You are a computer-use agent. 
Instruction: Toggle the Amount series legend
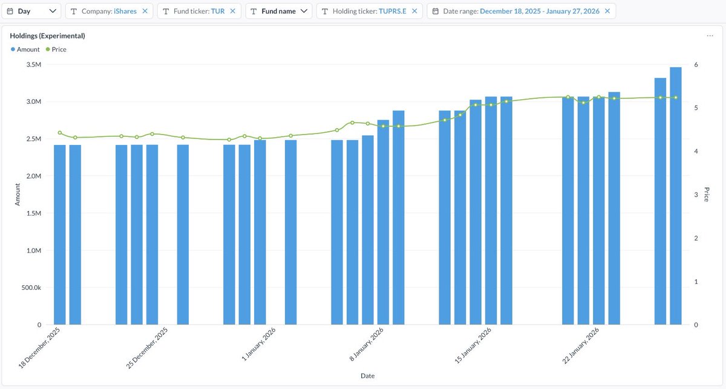click(25, 50)
